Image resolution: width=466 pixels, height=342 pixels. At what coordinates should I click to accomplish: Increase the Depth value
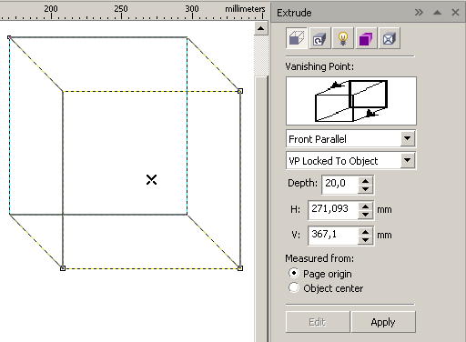pyautogui.click(x=365, y=181)
